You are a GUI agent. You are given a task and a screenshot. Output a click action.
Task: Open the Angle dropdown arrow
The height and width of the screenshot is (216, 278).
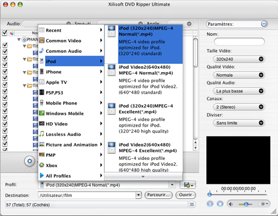click(x=189, y=24)
